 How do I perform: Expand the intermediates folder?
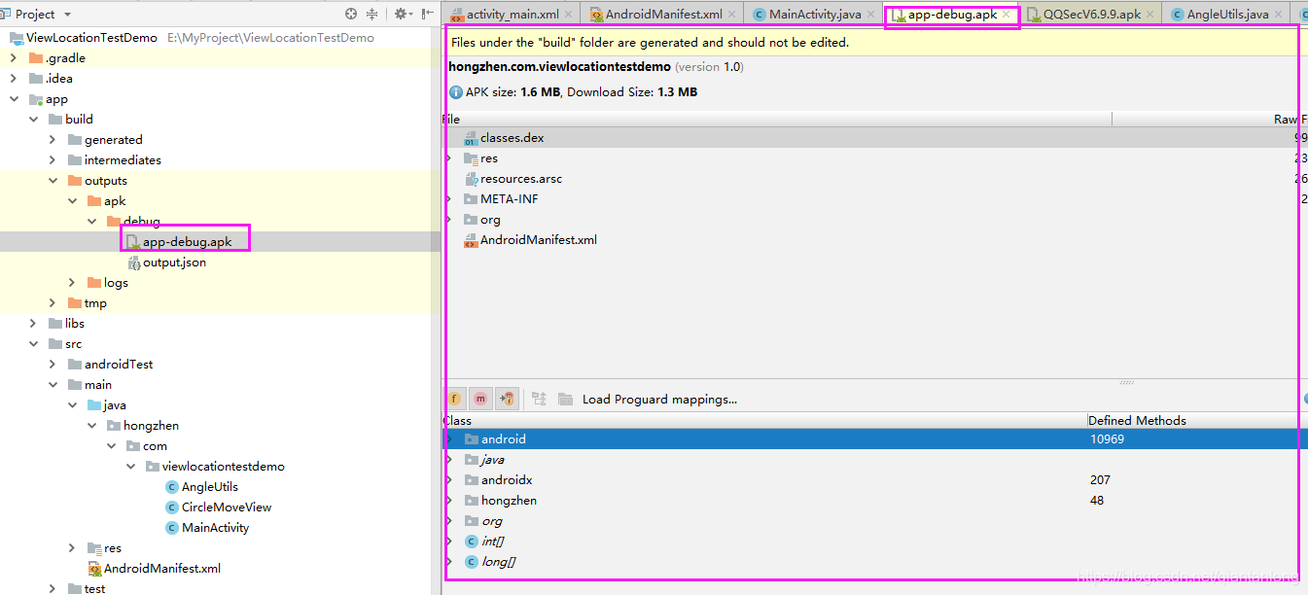[53, 160]
